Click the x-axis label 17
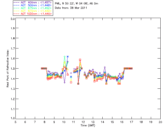Viewport: 165px width, 132px height. [131, 122]
